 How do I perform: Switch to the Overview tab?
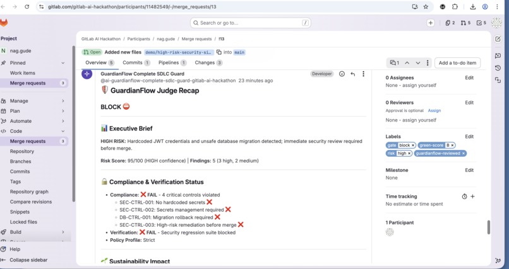[100, 63]
